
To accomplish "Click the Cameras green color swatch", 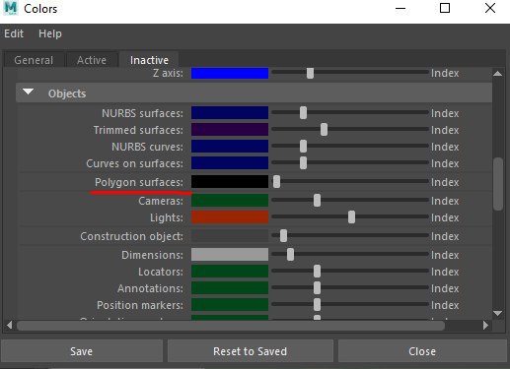I will (230, 201).
